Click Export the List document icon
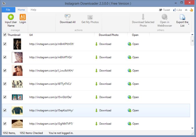Image resolution: width=196 pixels, height=137 pixels. point(182,17)
